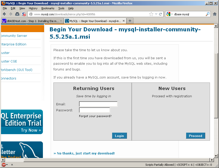Open the Help menu

tap(71, 8)
